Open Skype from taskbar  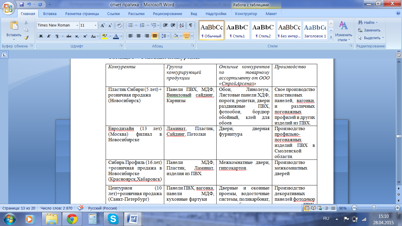(112, 219)
